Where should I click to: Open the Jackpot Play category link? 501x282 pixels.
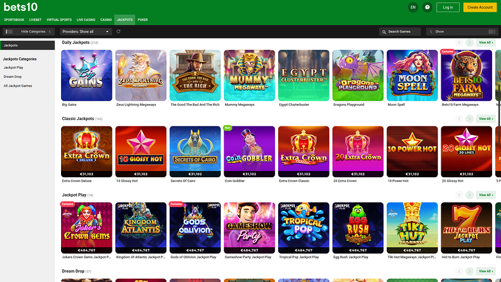point(13,67)
